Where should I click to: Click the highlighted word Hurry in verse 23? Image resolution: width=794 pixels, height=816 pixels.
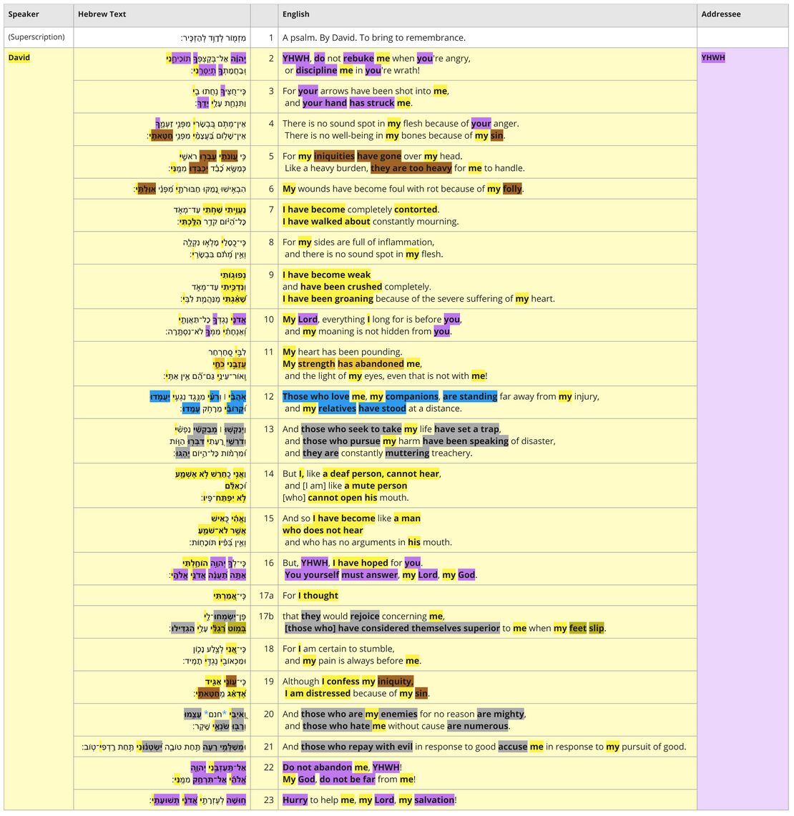(x=294, y=800)
